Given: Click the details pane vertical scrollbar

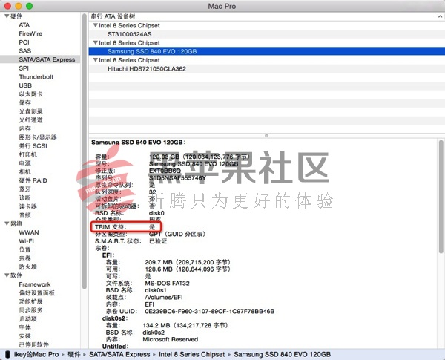Looking at the screenshot, I should [441, 196].
